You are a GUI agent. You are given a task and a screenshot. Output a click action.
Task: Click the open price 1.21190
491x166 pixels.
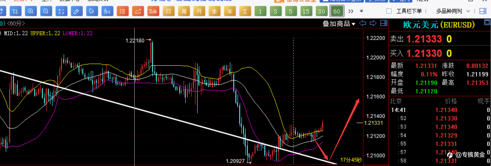tap(426, 83)
